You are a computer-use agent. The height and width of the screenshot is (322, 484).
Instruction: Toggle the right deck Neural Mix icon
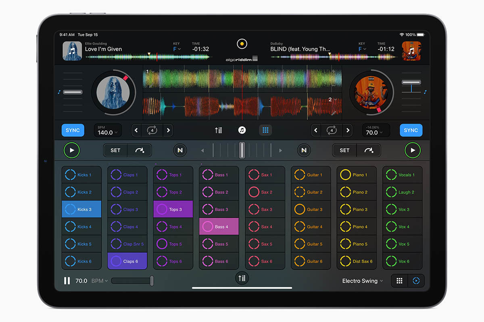pos(304,150)
